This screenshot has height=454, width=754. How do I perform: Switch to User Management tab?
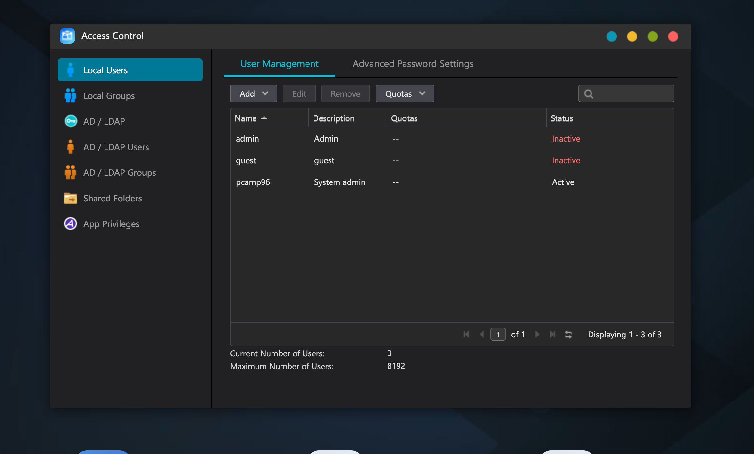[280, 64]
